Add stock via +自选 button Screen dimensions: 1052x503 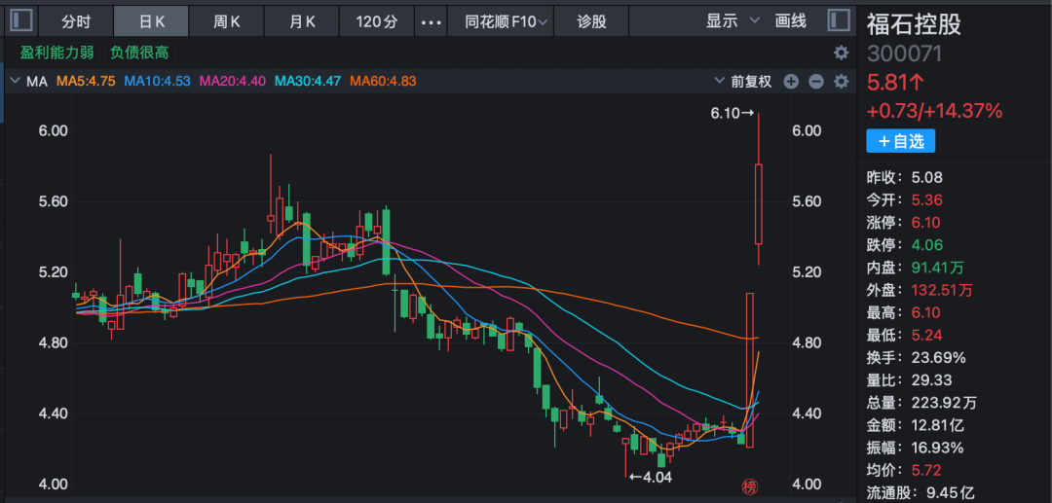(901, 141)
